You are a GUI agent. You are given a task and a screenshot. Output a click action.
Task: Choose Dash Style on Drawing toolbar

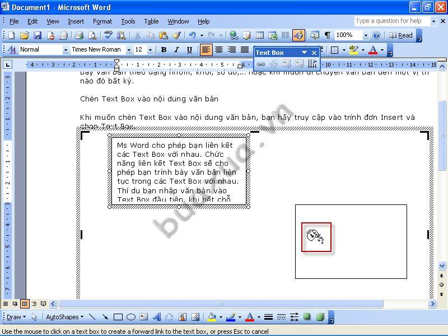tap(281, 317)
